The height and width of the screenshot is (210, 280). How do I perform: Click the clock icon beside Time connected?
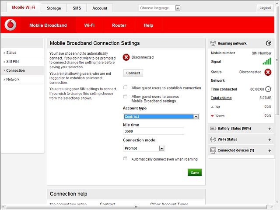268,89
